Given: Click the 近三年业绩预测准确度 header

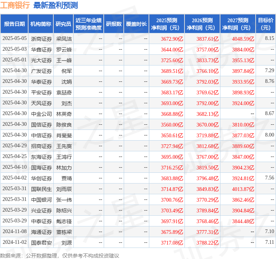Looking at the screenshot, I should [x=89, y=24].
